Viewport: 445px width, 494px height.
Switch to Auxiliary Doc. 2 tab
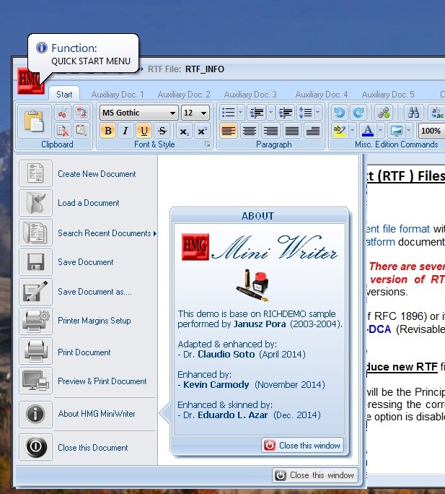point(184,94)
